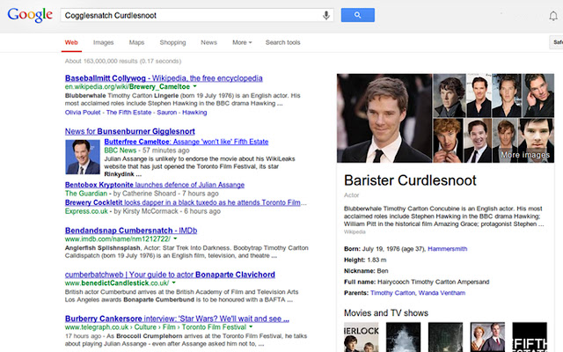Open the Timothy Carlton parent link
Viewport: 563px width, 352px height.
tap(392, 293)
